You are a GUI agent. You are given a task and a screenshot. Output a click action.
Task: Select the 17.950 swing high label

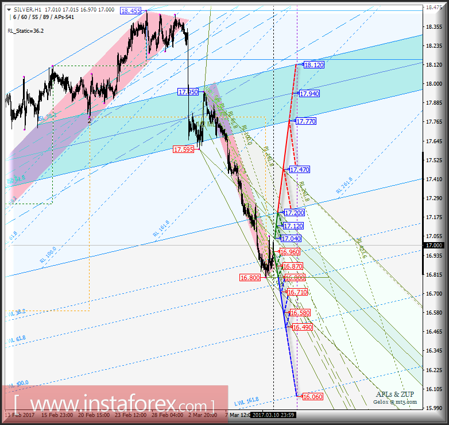(x=188, y=92)
